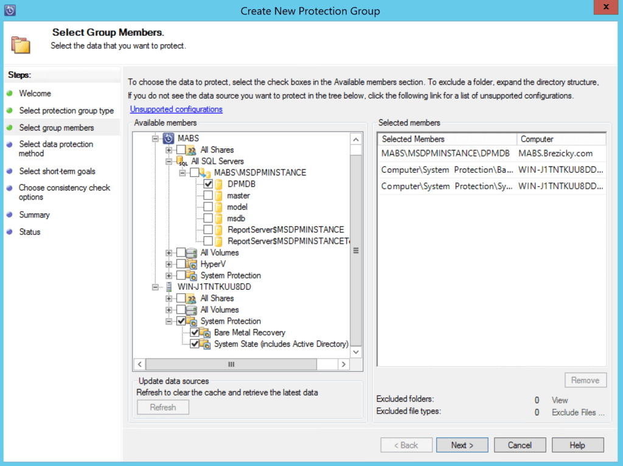Click the Bare Metal Recovery icon
Viewport: 623px width, 466px height.
click(205, 333)
